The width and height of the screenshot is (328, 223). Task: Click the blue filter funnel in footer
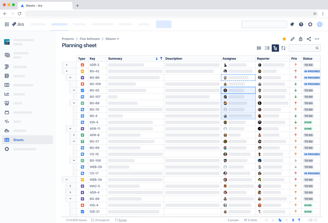[299, 220]
